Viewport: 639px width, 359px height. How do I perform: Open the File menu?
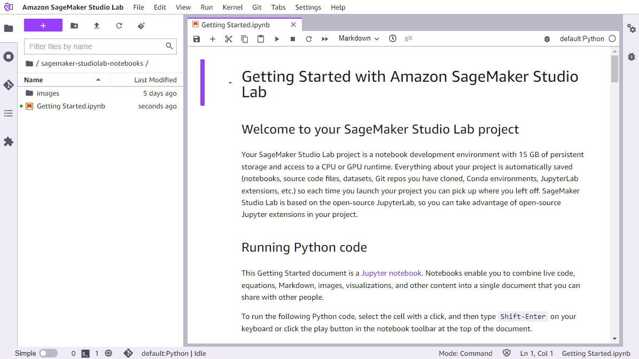click(138, 7)
